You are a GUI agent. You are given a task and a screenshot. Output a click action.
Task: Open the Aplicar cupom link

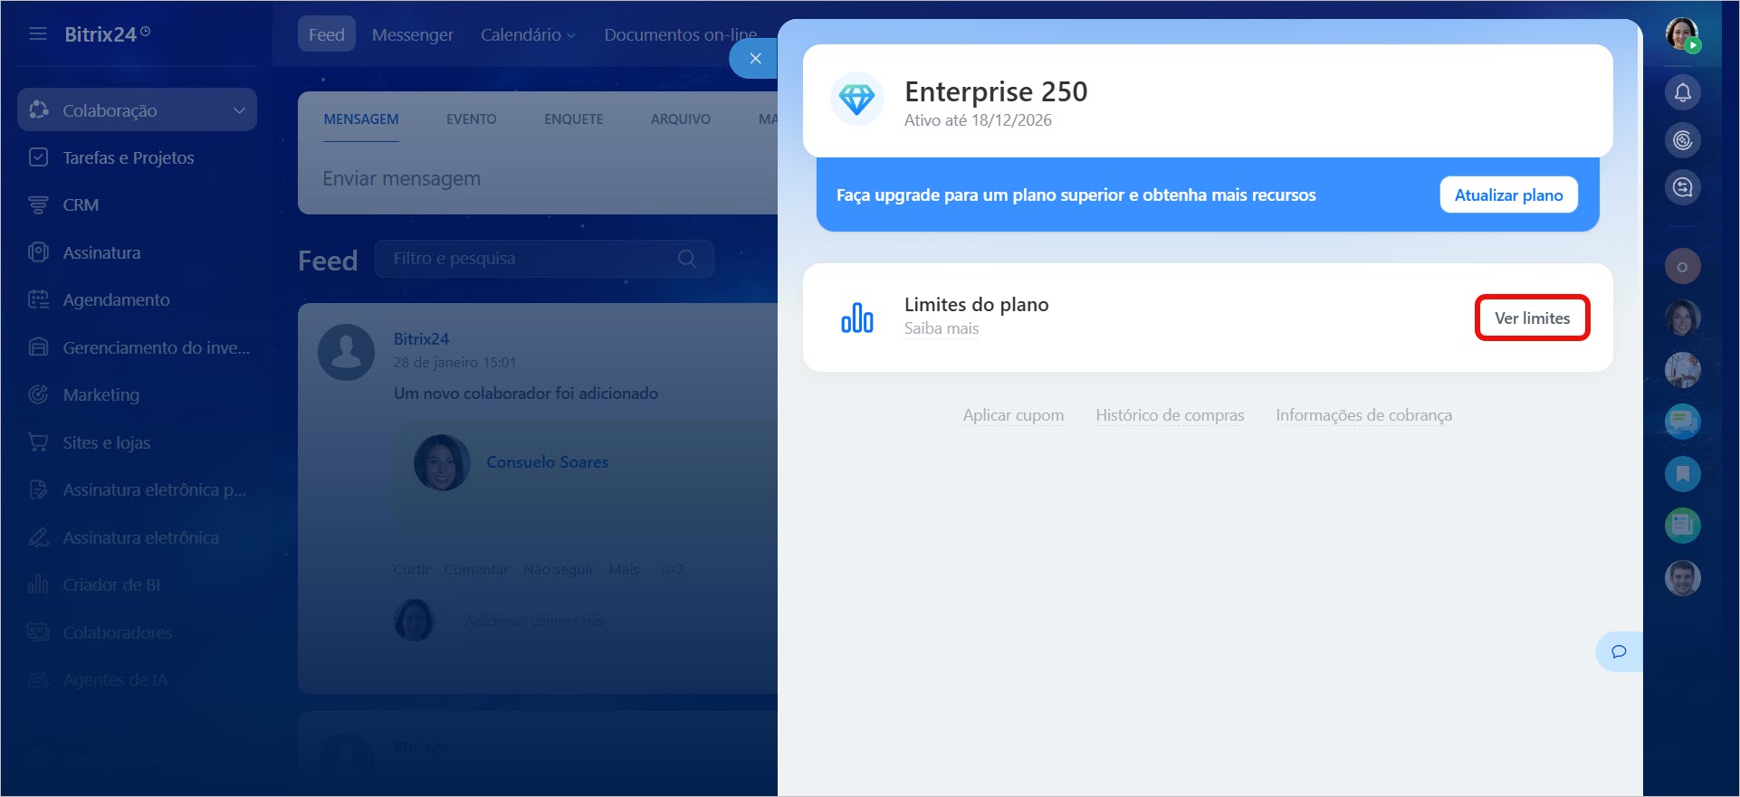(x=1013, y=415)
